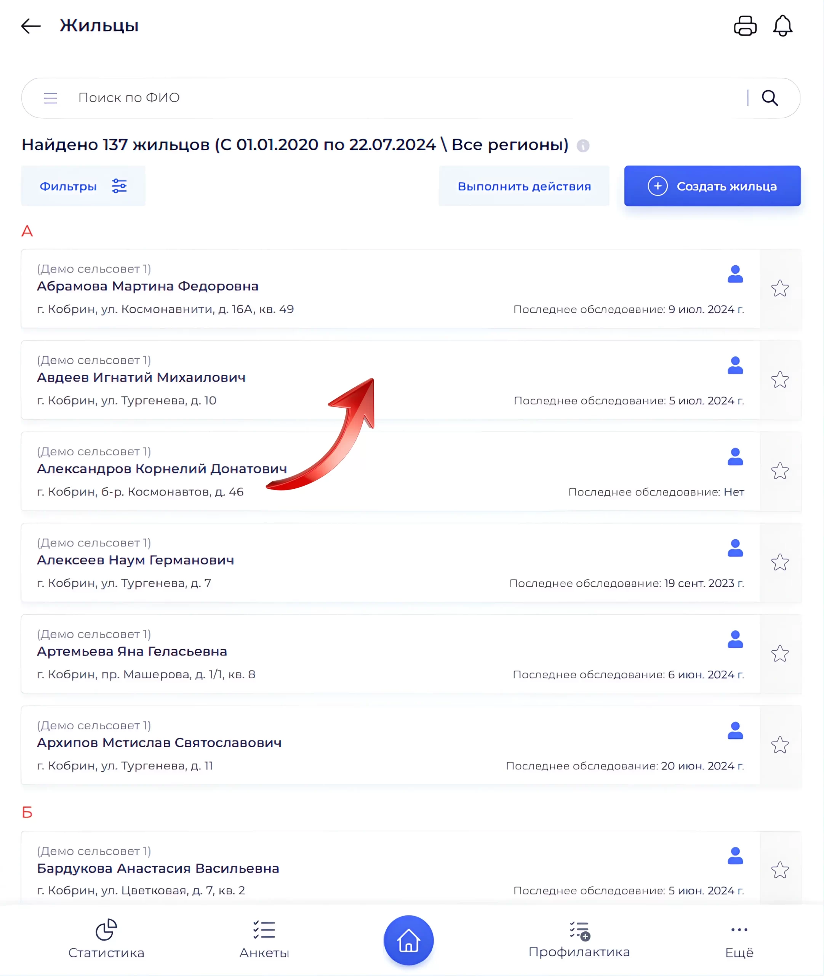Open resident Алексеев Наум Германович

tap(136, 560)
